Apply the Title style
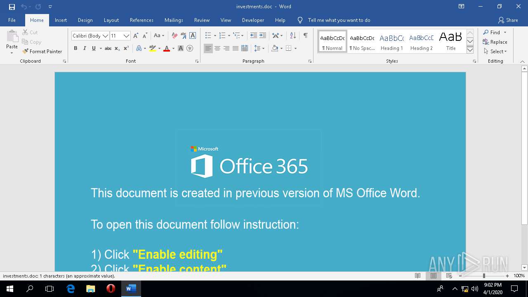This screenshot has height=297, width=528. coord(451,42)
